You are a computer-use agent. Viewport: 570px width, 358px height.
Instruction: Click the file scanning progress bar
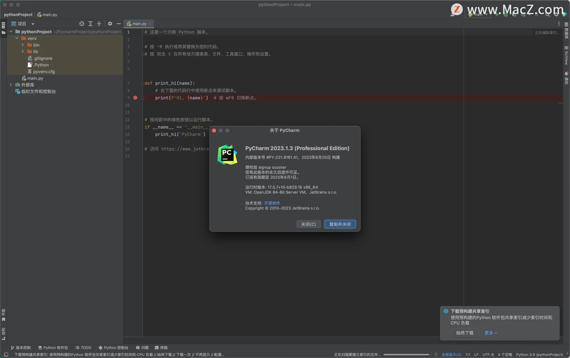click(x=407, y=355)
